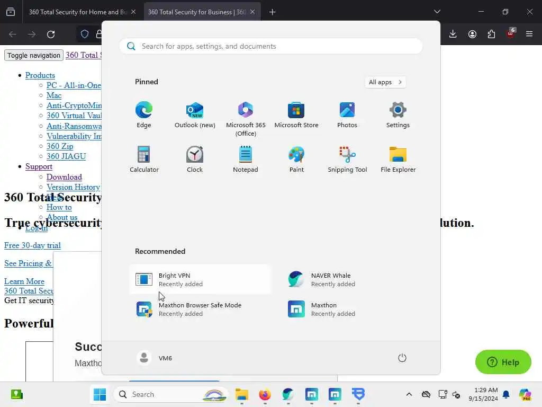Viewport: 542px width, 407px height.
Task: Open Support link
Action: [x=39, y=166]
